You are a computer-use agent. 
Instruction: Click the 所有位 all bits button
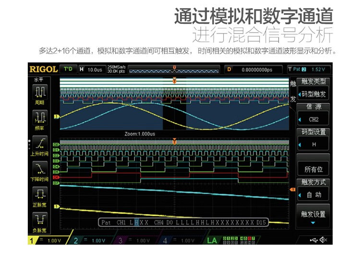[313, 170]
